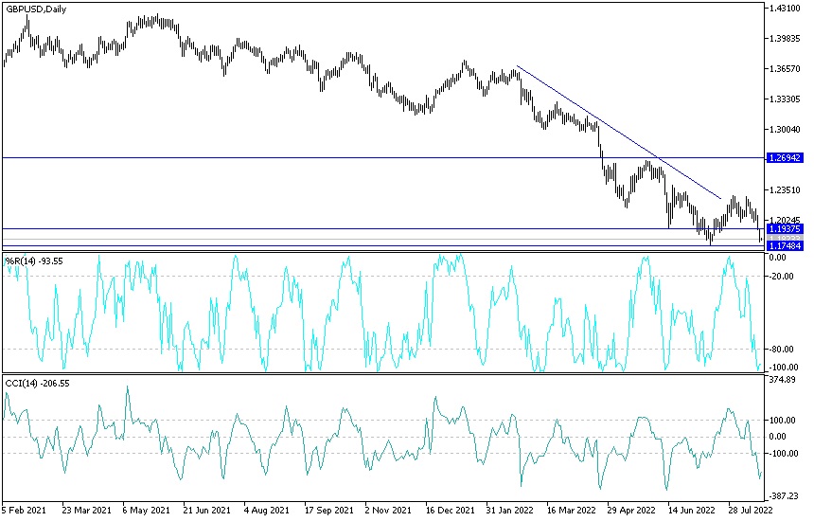814x521 pixels.
Task: Click the GBPUSD,Daily chart title
Action: point(36,9)
